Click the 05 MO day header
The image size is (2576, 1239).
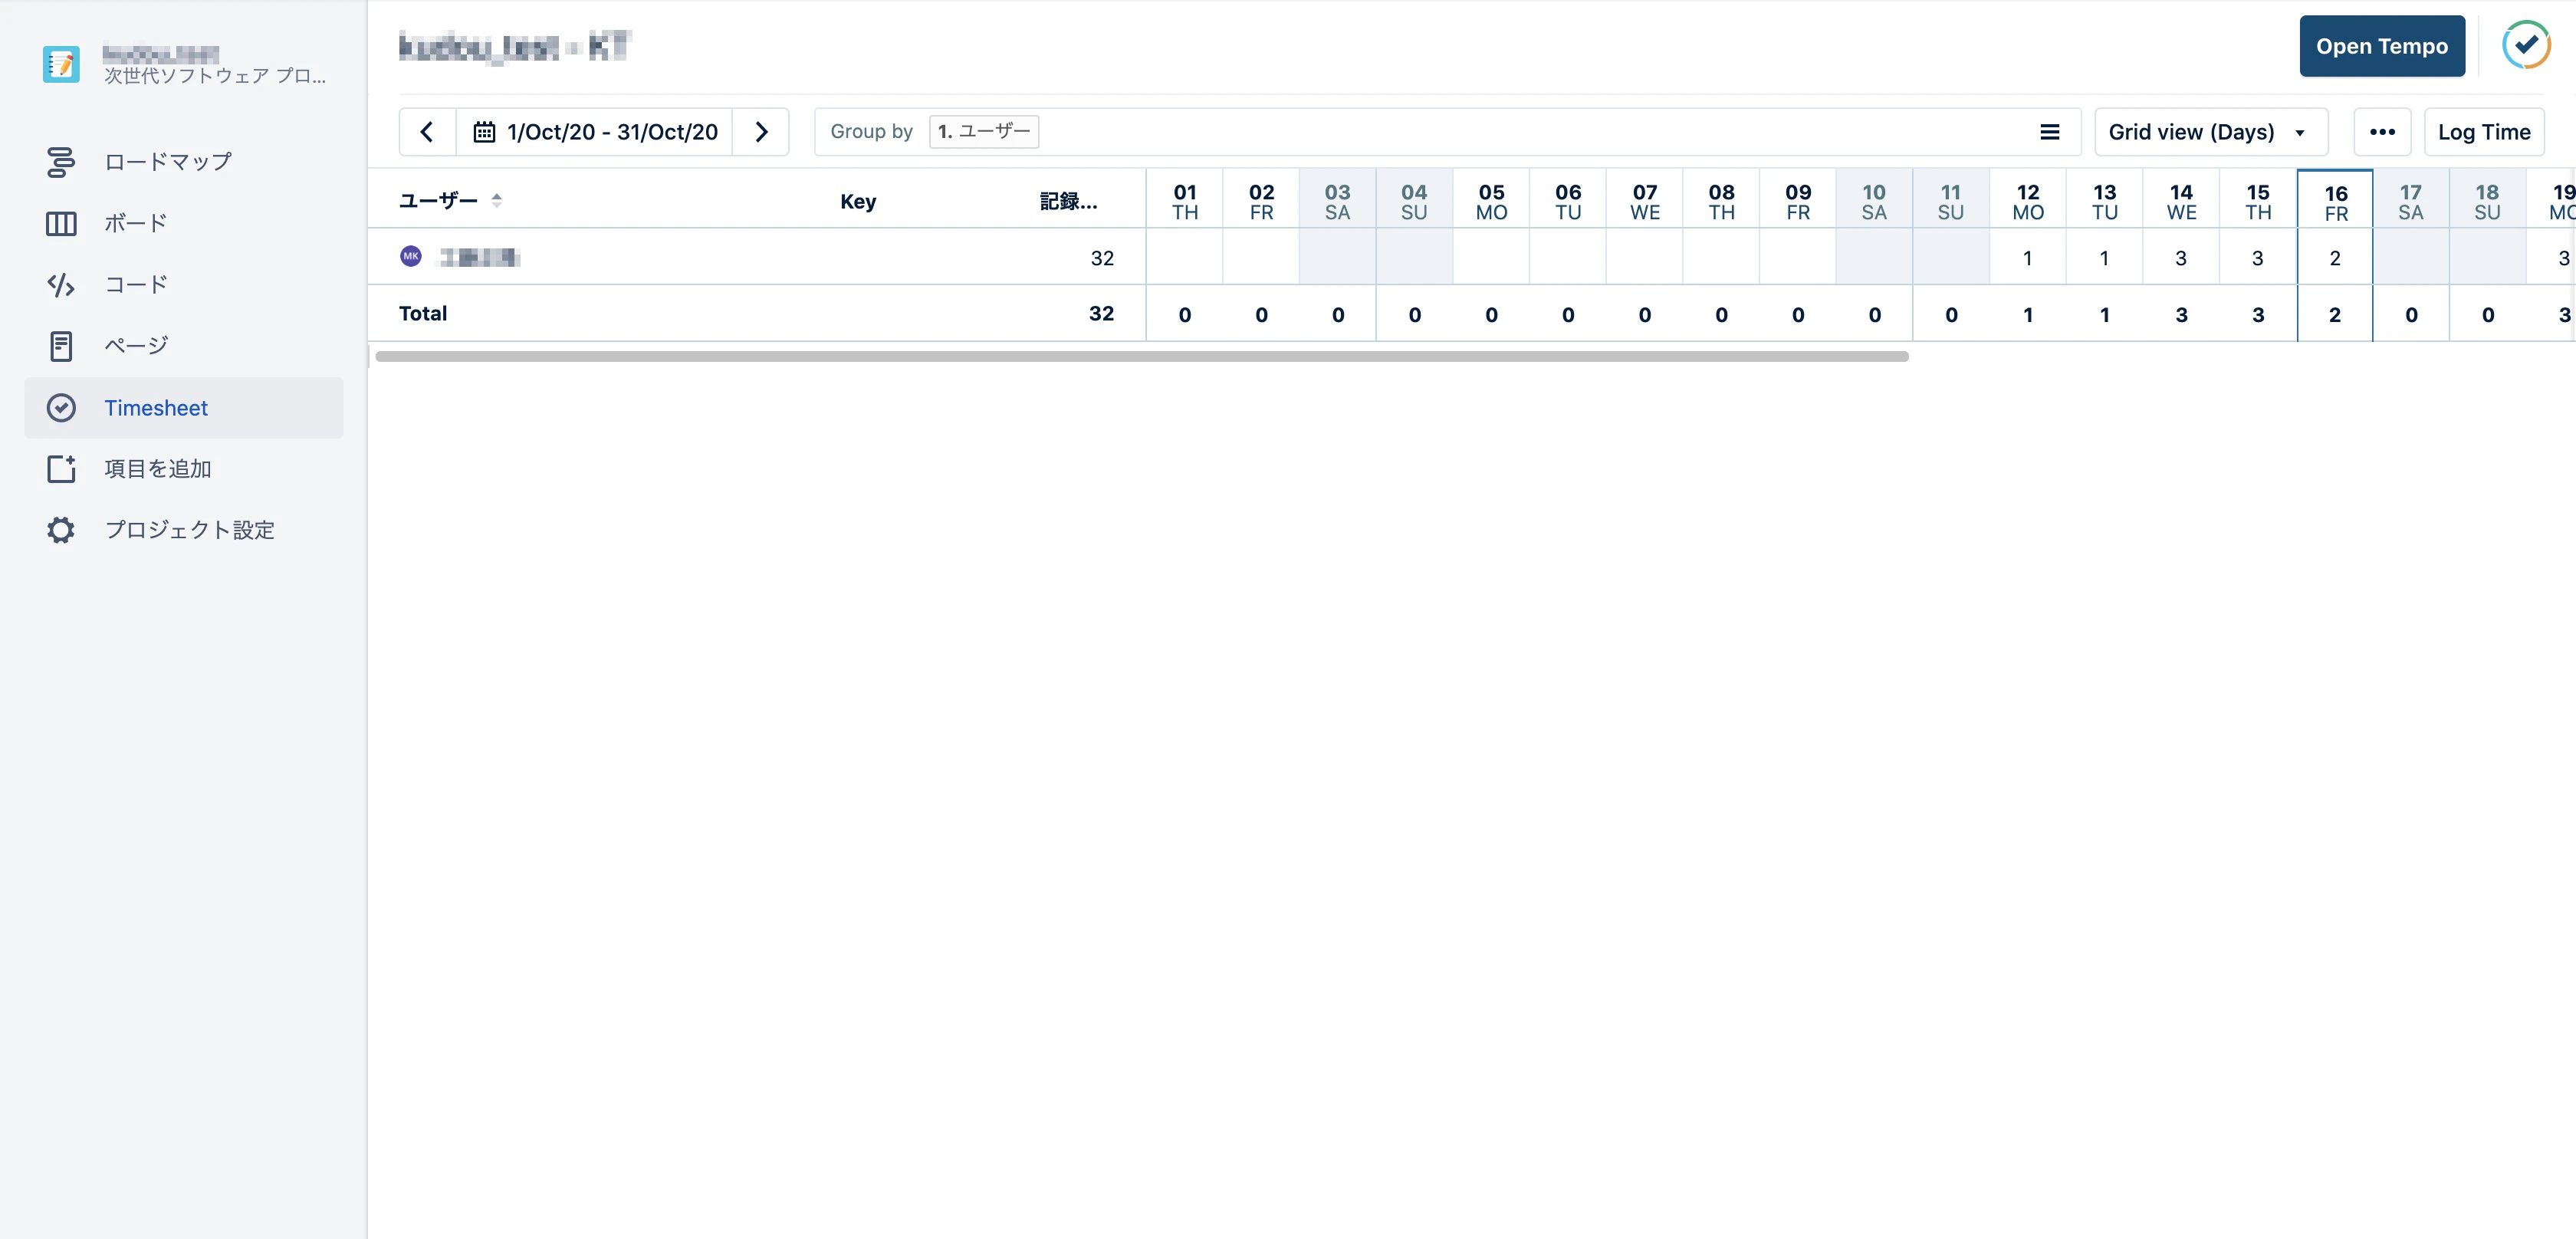[1491, 201]
